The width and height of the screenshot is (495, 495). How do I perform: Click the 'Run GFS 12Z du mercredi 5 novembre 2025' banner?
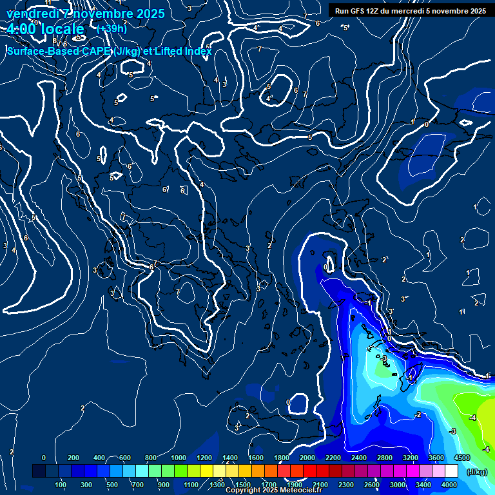pyautogui.click(x=411, y=11)
